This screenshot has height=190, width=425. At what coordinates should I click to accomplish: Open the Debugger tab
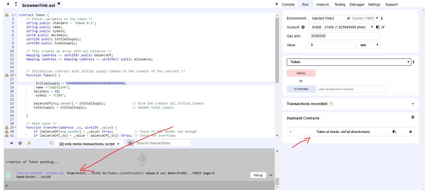pyautogui.click(x=357, y=4)
